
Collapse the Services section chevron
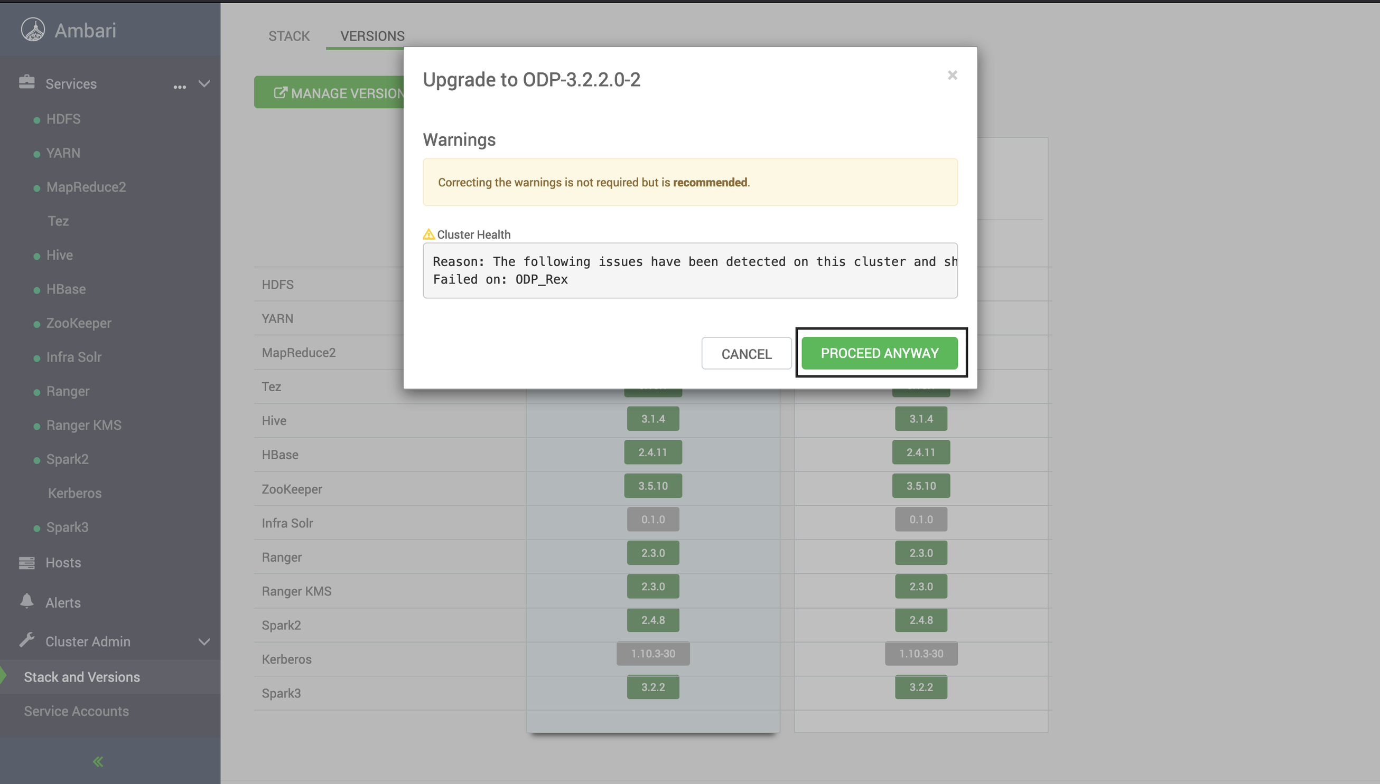pos(204,83)
